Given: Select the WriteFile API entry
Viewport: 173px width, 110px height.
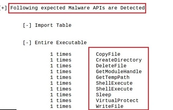Looking at the screenshot, I should 109,106.
